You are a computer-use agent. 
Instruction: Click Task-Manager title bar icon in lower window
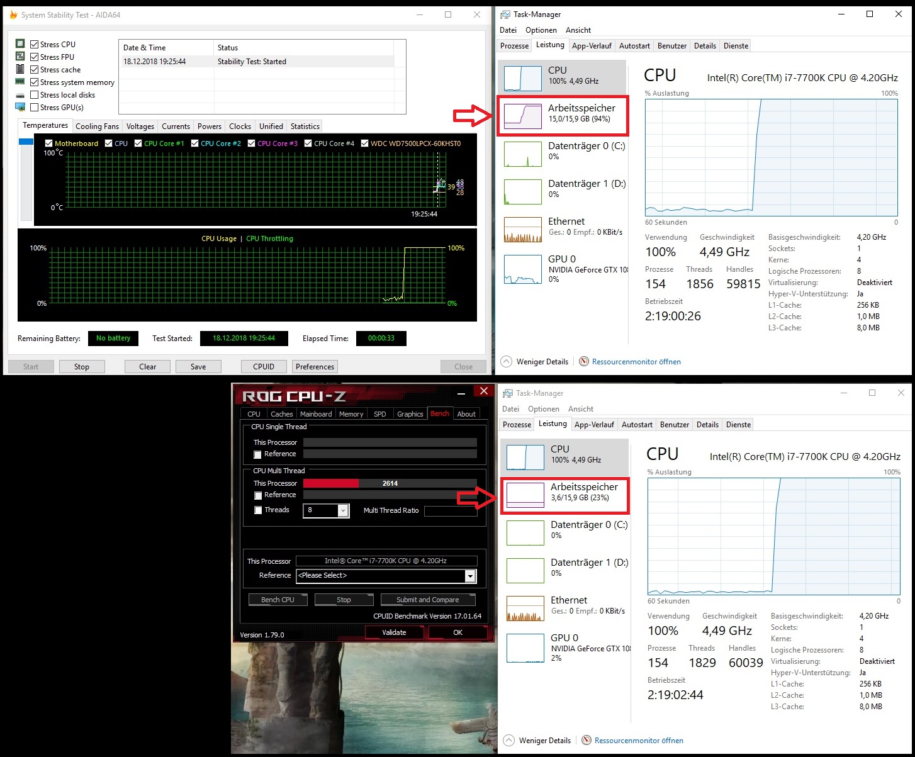[508, 393]
